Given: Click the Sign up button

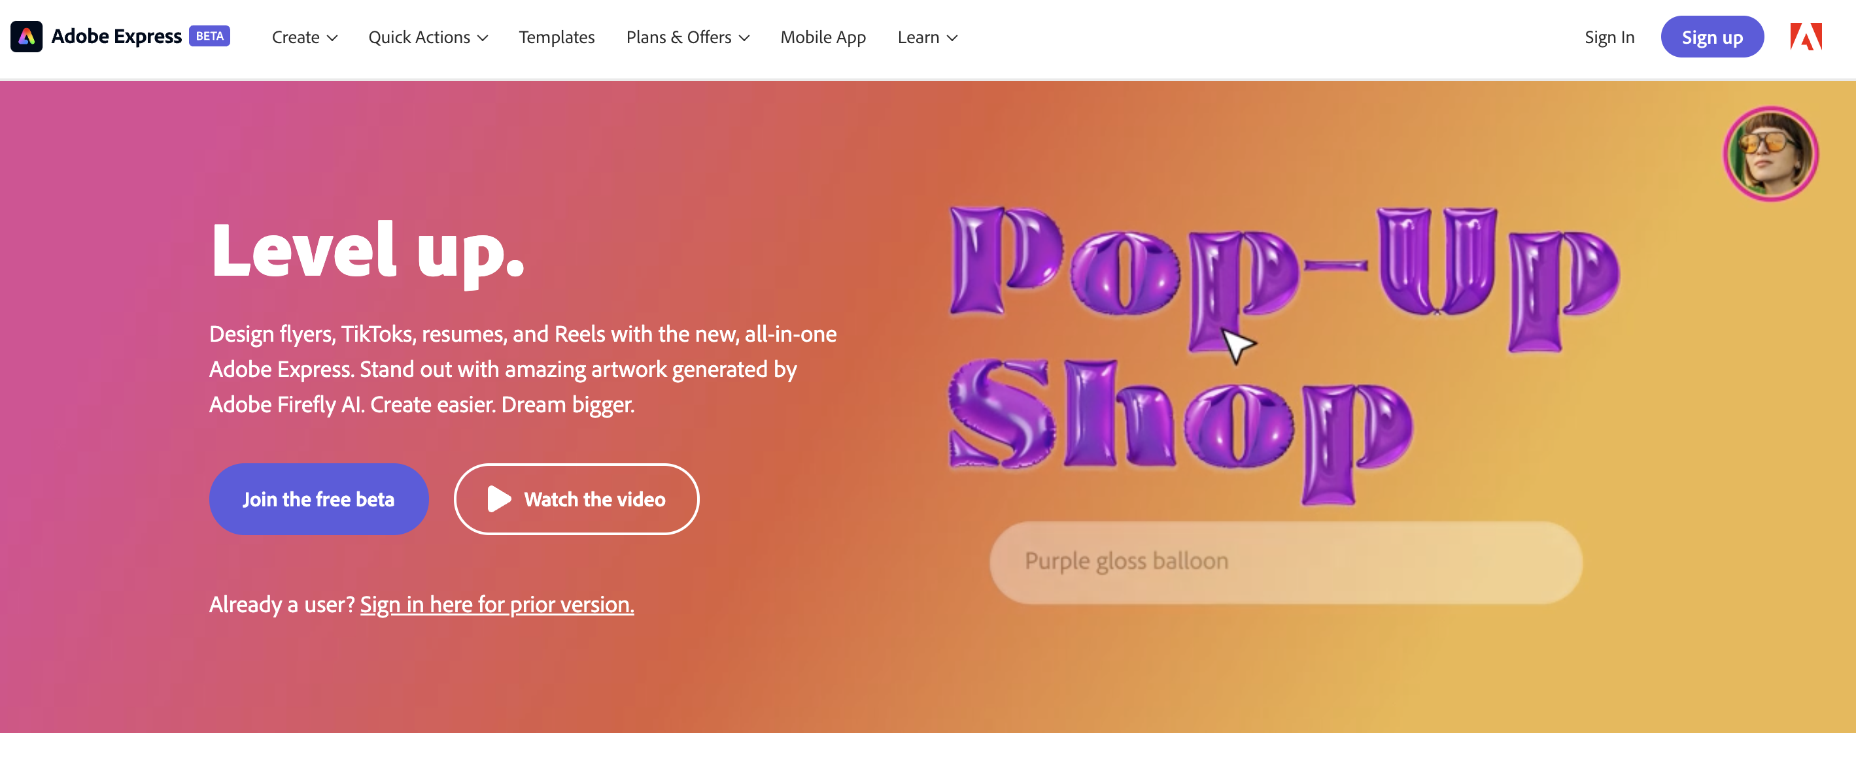Looking at the screenshot, I should click(x=1712, y=37).
